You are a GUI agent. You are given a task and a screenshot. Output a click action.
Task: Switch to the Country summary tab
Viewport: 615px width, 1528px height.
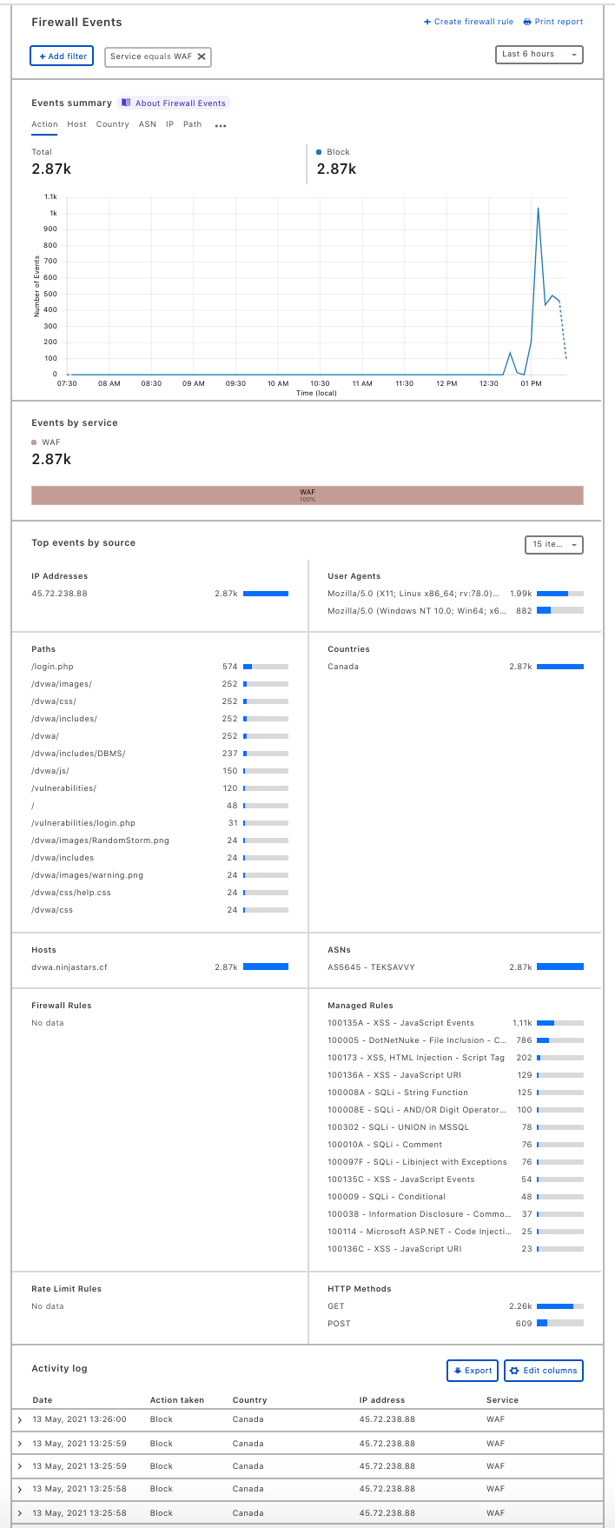[112, 124]
